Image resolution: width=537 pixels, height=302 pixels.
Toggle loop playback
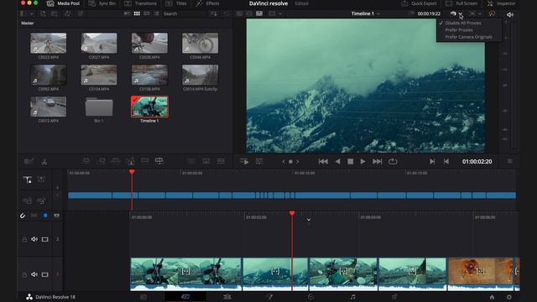tap(393, 161)
